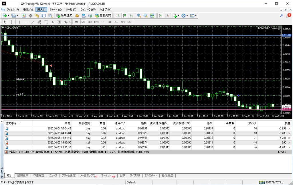Close the terminal panel
Viewport: 293px width, 185px height.
tap(2, 122)
